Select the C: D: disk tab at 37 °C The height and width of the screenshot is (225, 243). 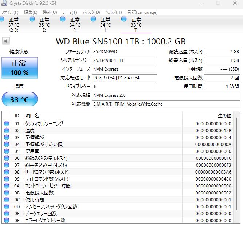[x=14, y=24]
